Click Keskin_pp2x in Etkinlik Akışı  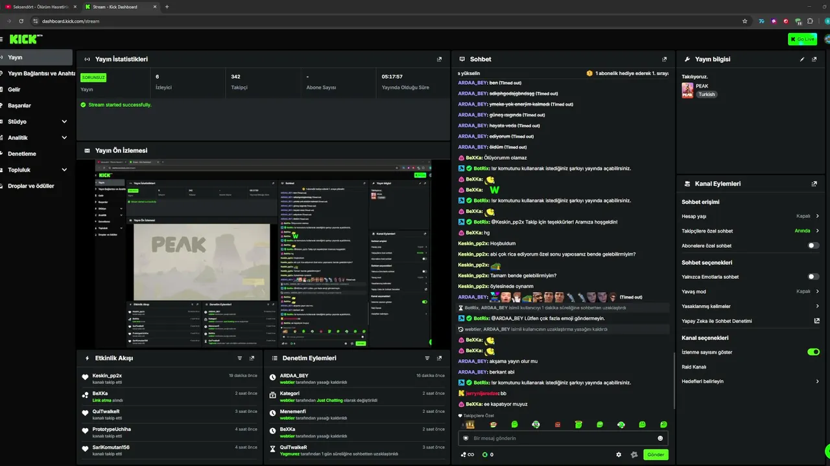107,375
